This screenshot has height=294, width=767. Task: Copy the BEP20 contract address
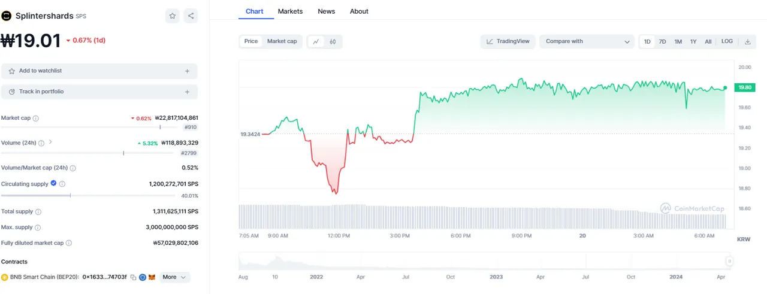(134, 277)
